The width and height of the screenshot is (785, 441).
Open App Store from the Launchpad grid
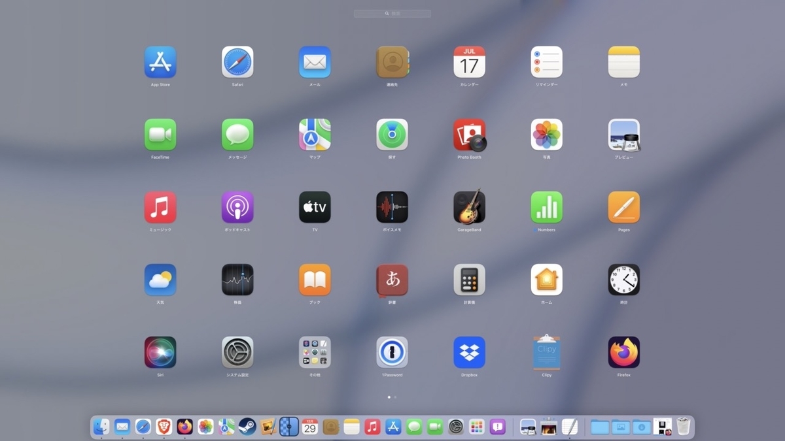(160, 62)
